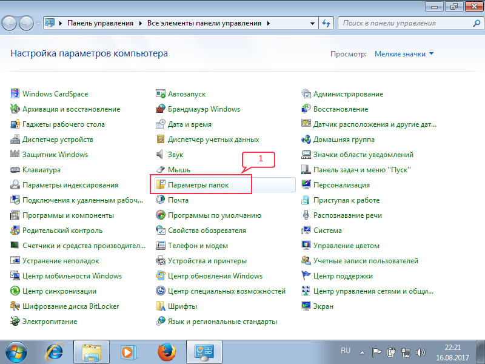The width and height of the screenshot is (485, 364).
Task: Click the Родительский контроль icon
Action: pos(15,231)
